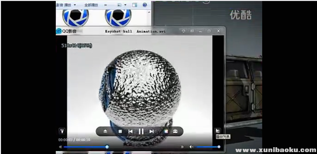Click the 全部播放 button in Explorer toolbar
The image size is (317, 154).
tap(91, 5)
